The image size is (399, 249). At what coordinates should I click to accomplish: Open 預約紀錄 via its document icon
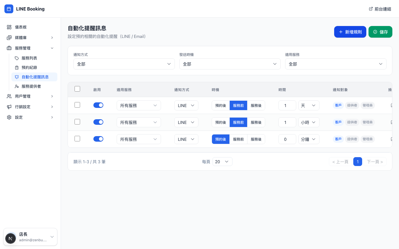coord(17,68)
